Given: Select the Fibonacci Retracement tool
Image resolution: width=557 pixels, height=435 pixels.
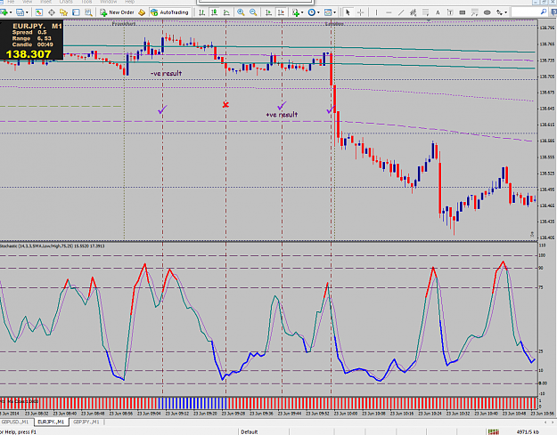Looking at the screenshot, I should (426, 12).
